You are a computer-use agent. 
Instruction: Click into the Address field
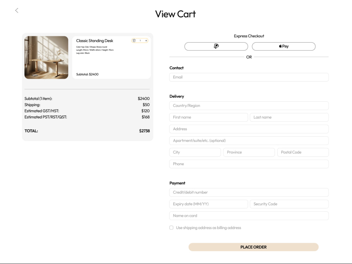(249, 129)
